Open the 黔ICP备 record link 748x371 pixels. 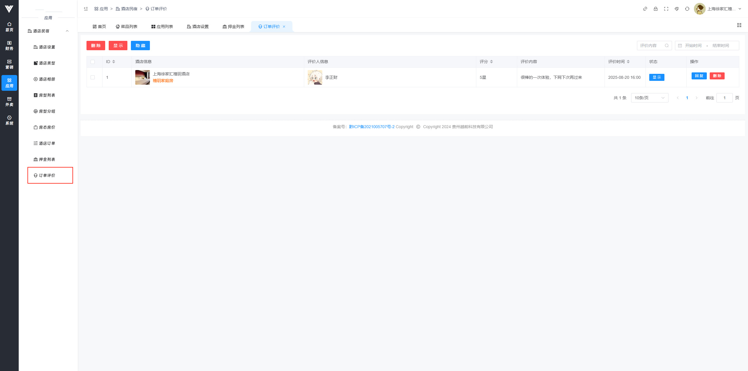[x=372, y=127]
